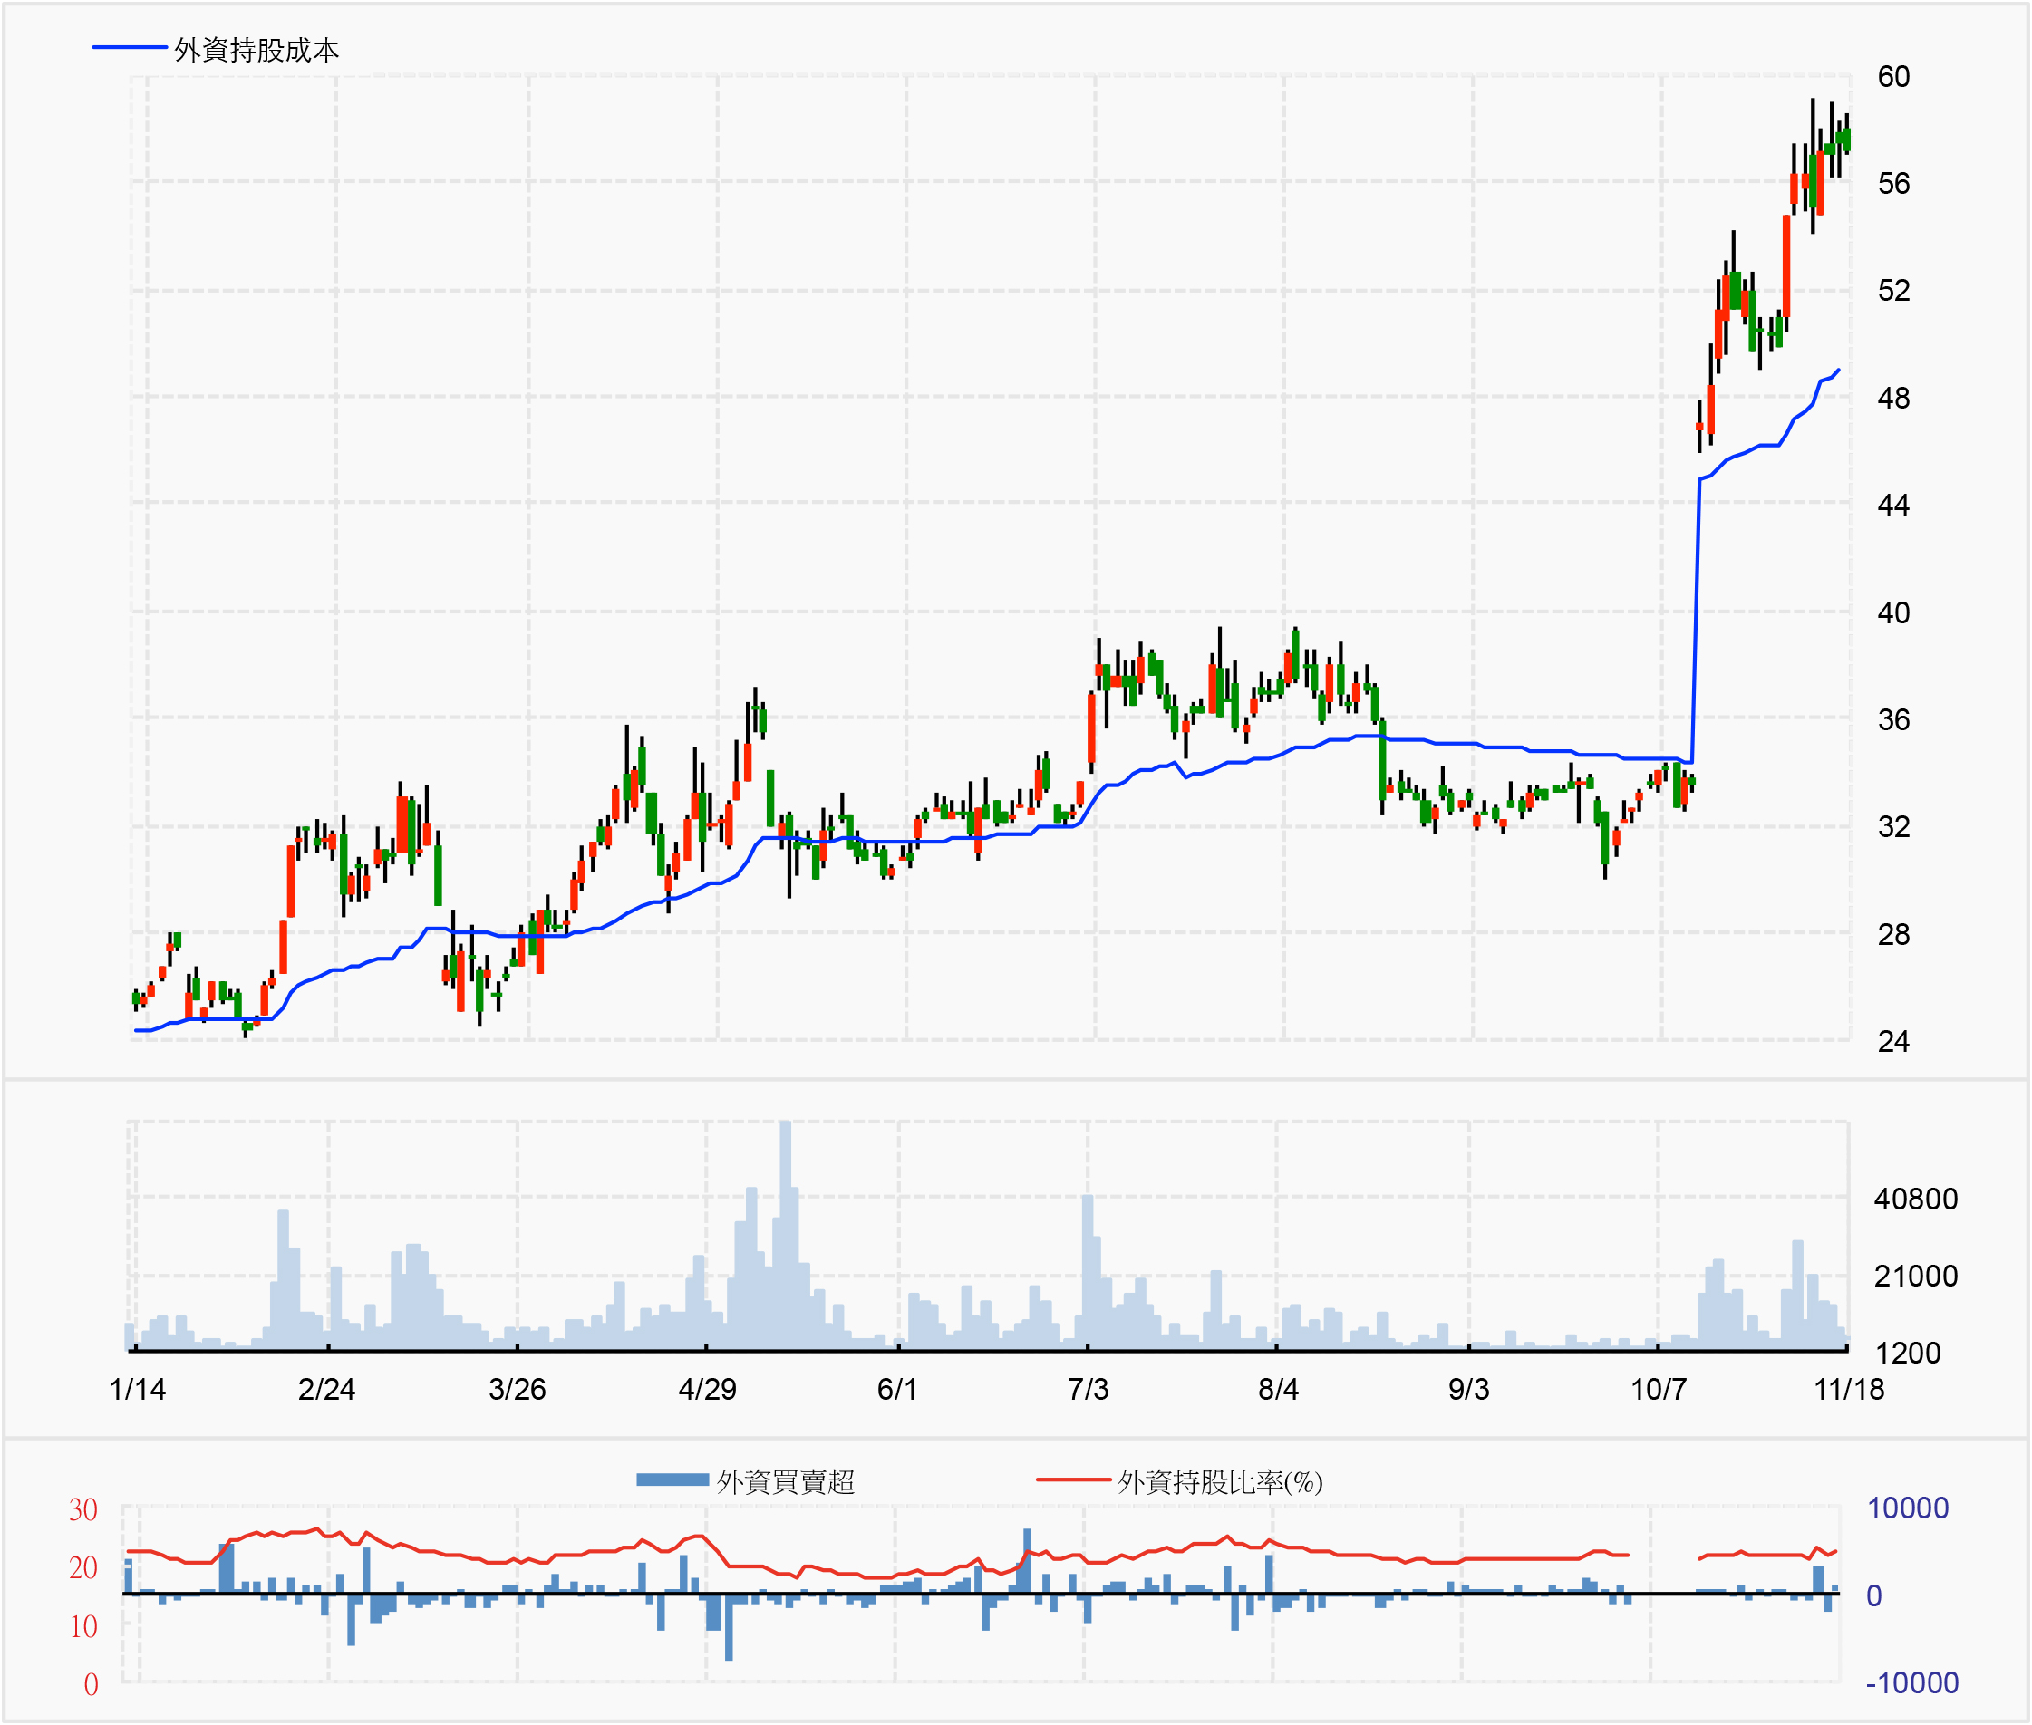Click the 3/26 date axis label
Image resolution: width=2032 pixels, height=1725 pixels.
point(517,1389)
